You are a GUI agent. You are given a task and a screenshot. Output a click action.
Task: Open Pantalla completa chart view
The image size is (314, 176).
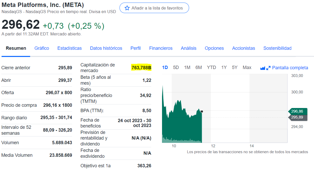pyautogui.click(x=290, y=68)
